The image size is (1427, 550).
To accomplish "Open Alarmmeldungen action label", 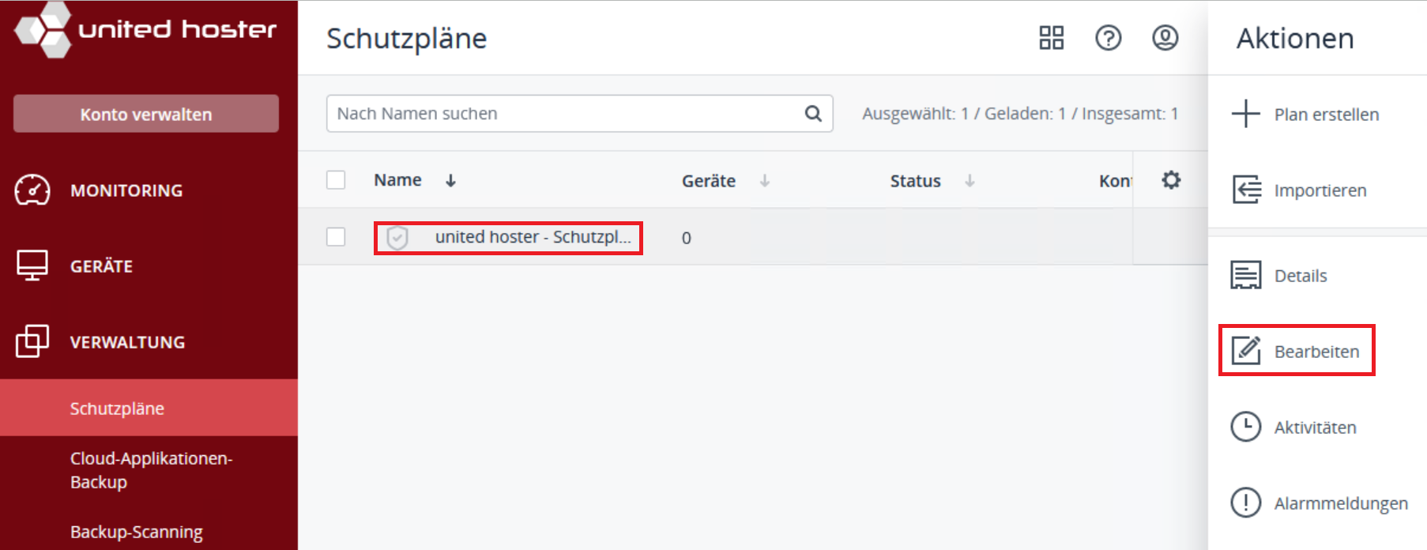I will [x=1342, y=503].
